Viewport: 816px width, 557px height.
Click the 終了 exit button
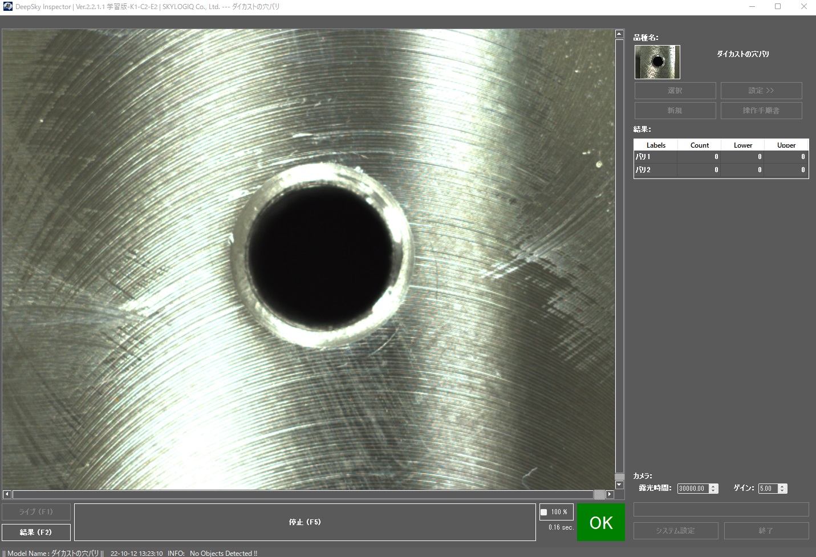pos(766,531)
